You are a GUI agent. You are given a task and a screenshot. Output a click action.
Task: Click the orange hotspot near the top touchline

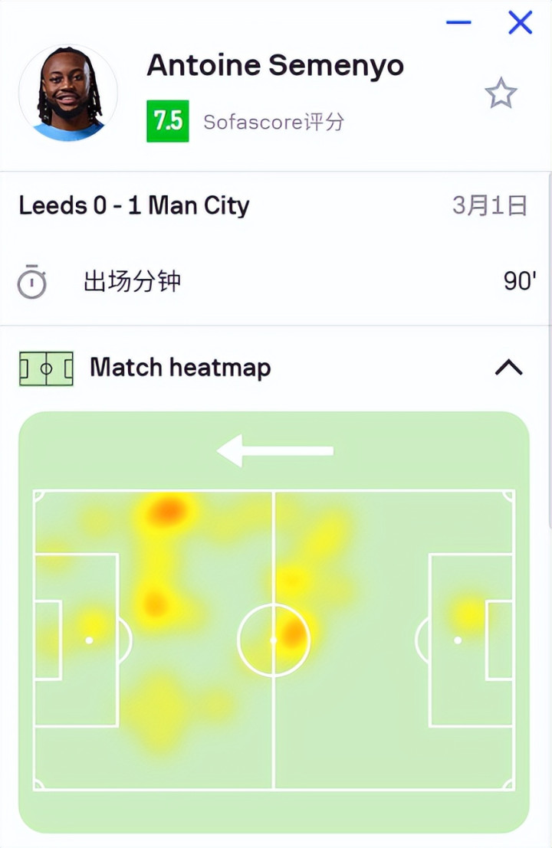(167, 510)
